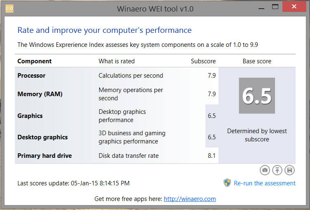The width and height of the screenshot is (310, 210).
Task: Click the 'Last scores update' timestamp
Action: tap(73, 183)
